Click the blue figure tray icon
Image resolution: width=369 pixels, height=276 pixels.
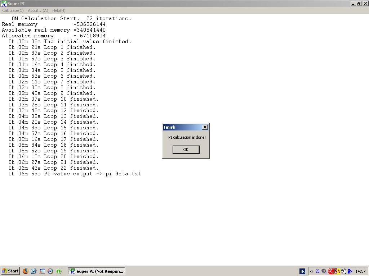click(x=350, y=271)
